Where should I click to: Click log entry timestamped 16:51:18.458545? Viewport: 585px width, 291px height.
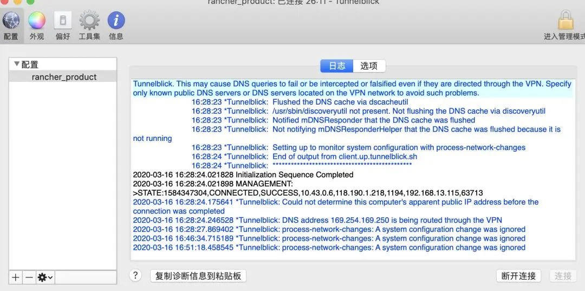click(329, 247)
